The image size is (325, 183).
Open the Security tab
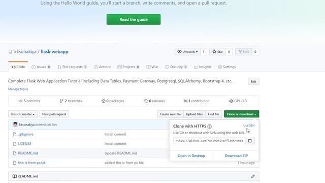(x=176, y=67)
